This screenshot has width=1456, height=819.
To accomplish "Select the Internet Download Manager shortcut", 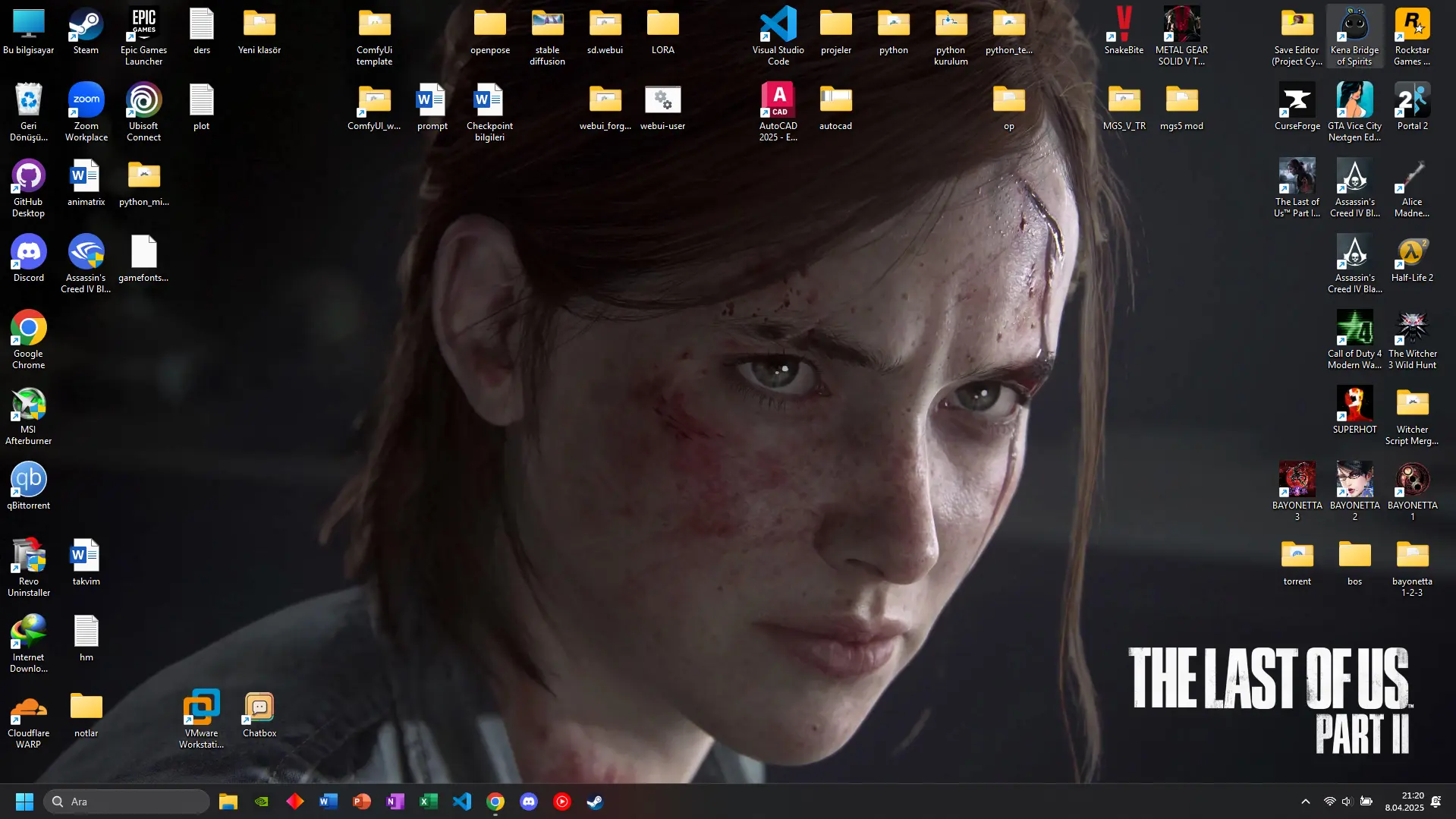I will click(29, 644).
